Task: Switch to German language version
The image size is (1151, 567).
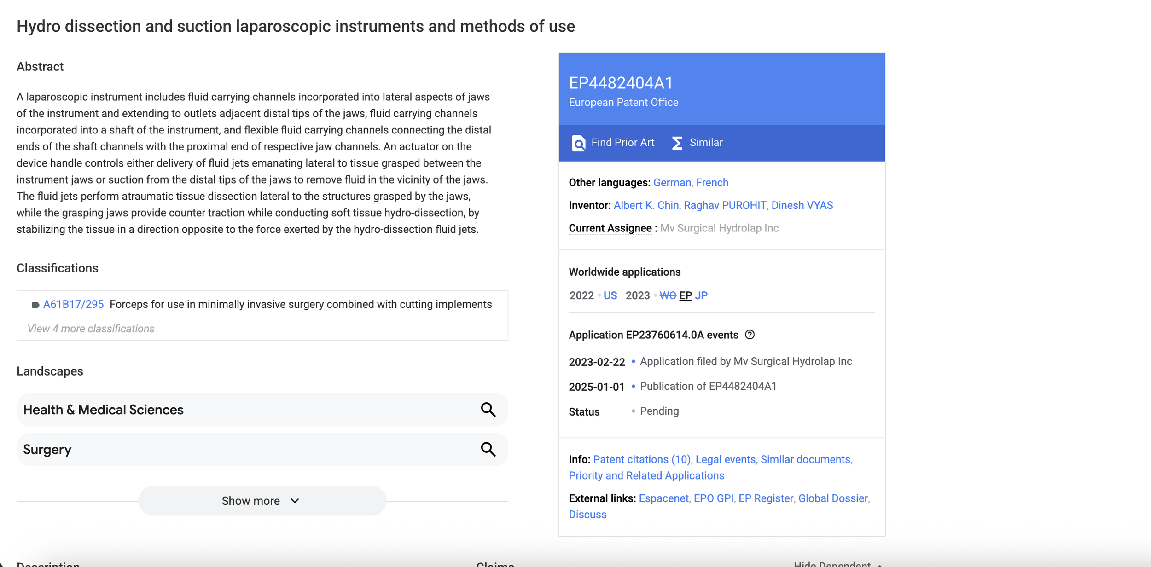Action: coord(672,183)
